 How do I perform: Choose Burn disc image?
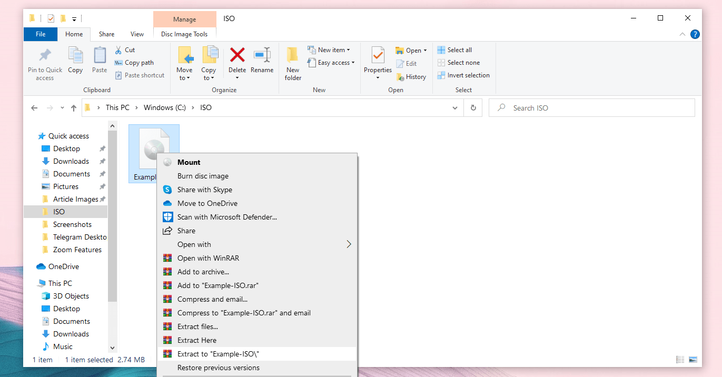(x=257, y=176)
